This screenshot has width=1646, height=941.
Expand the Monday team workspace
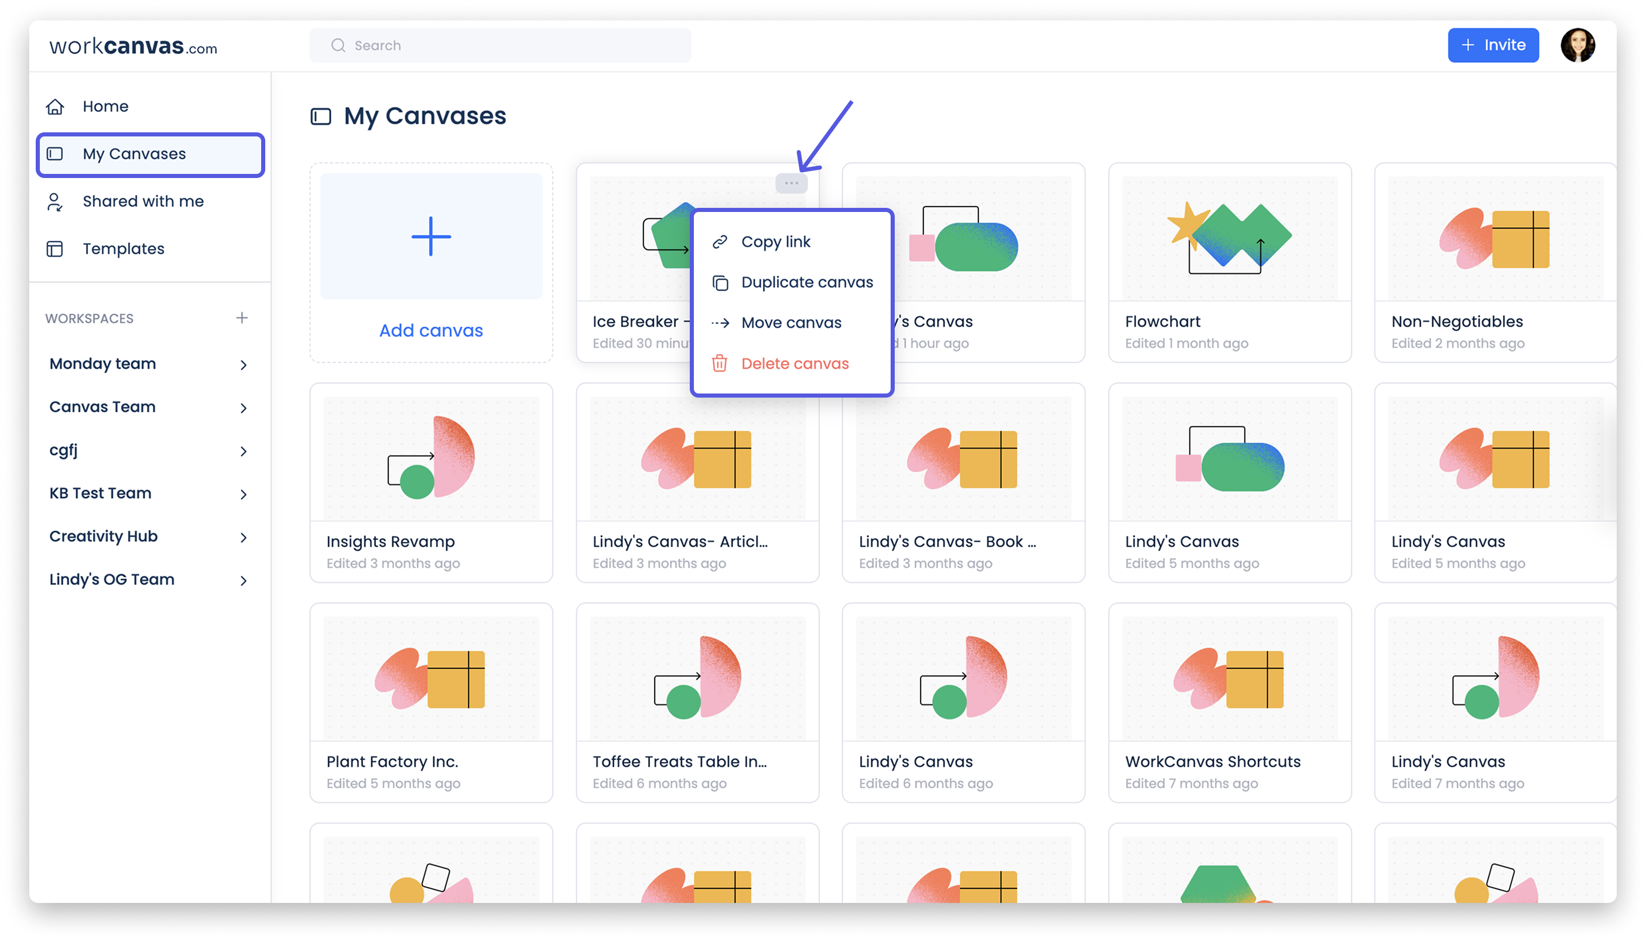tap(244, 364)
